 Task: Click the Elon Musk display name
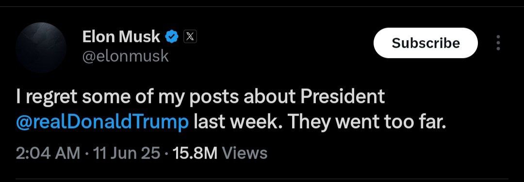[121, 37]
